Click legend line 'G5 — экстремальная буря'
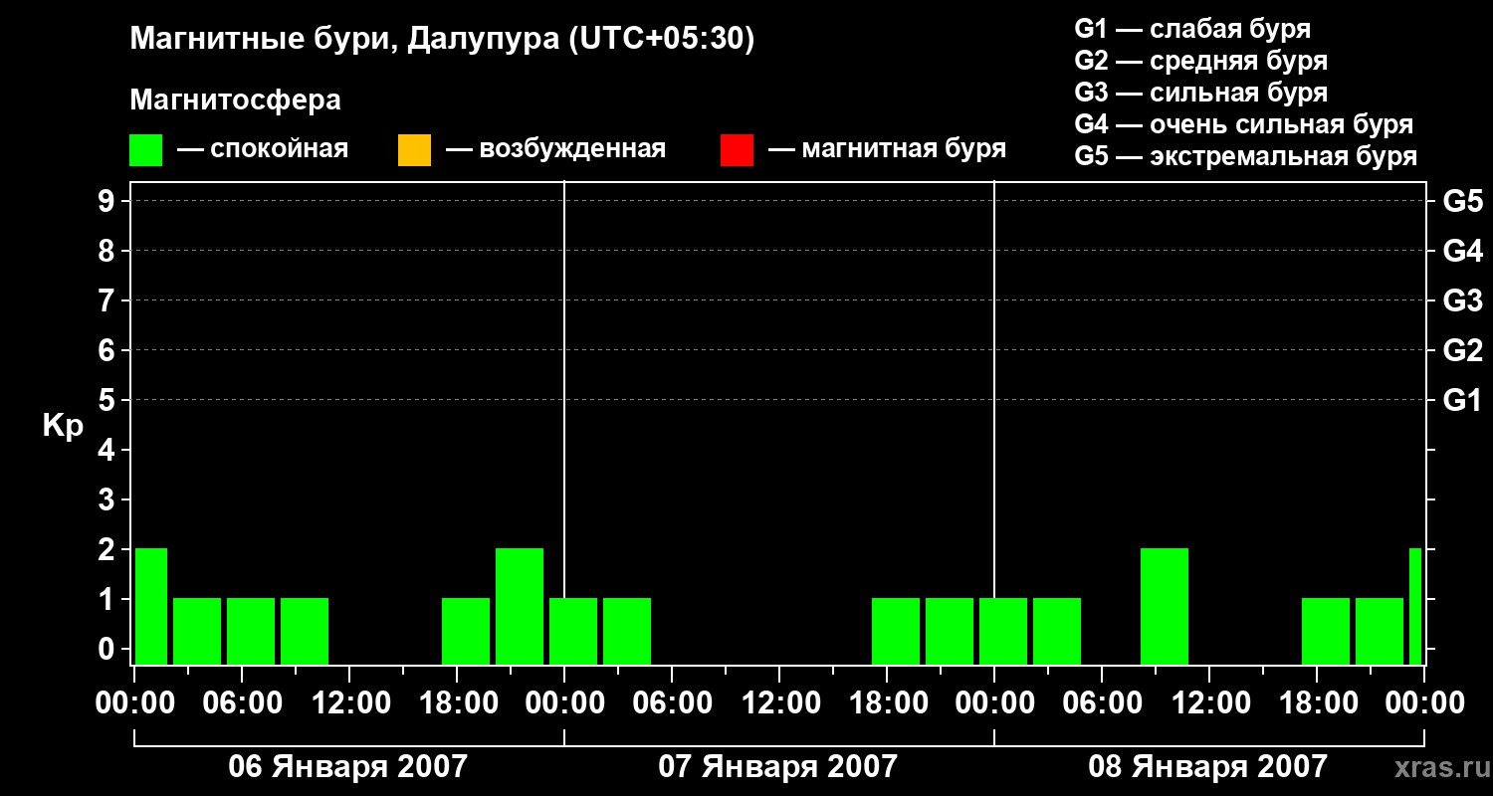The width and height of the screenshot is (1493, 796). [1246, 156]
